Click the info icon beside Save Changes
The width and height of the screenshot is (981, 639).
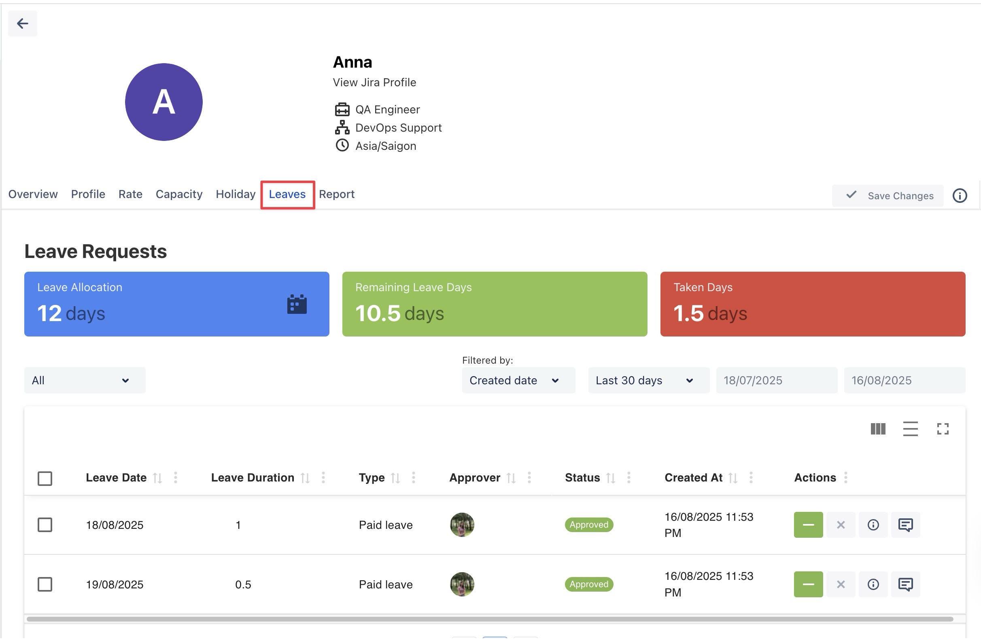[960, 196]
